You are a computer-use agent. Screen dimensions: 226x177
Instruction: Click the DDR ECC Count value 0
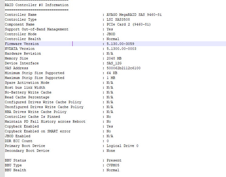pyautogui.click(x=108, y=141)
